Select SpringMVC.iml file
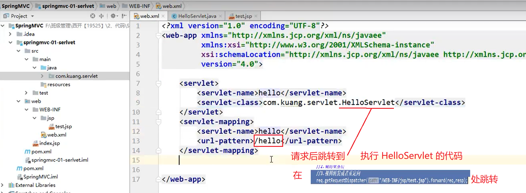This screenshot has width=526, height=193. (x=41, y=177)
